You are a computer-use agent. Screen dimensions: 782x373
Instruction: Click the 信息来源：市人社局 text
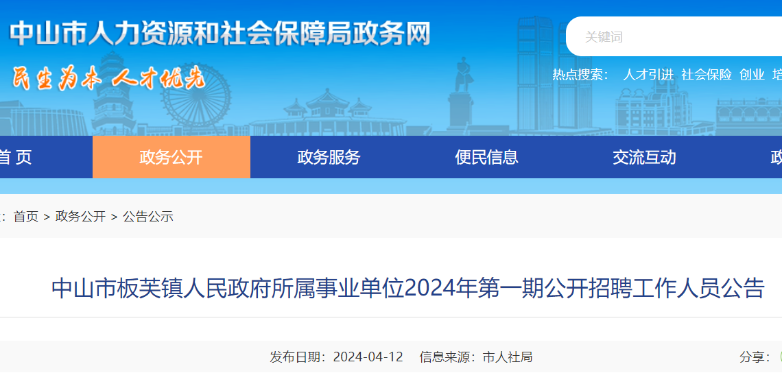[476, 357]
